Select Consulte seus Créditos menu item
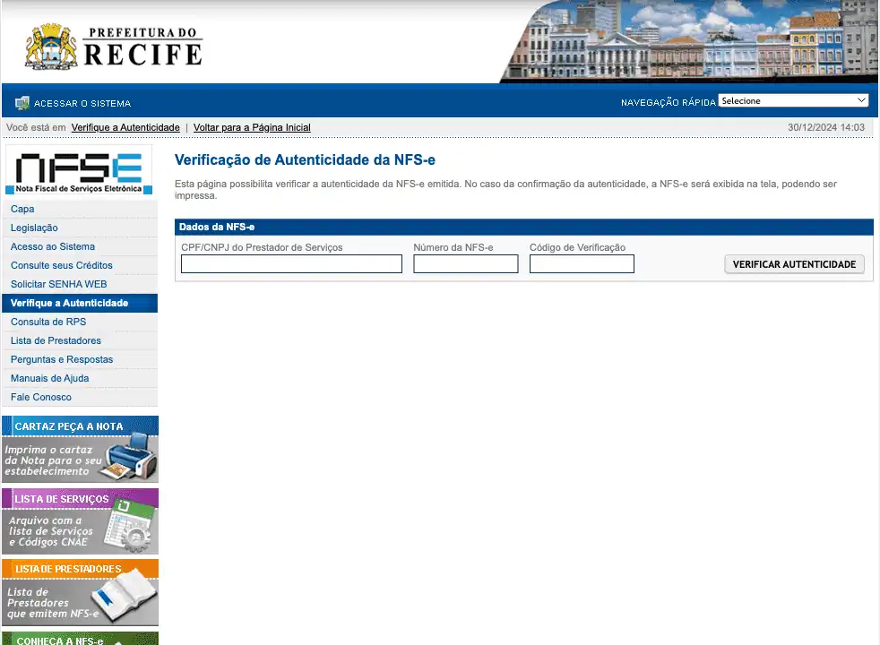Screen dimensions: 880x645 [62, 265]
